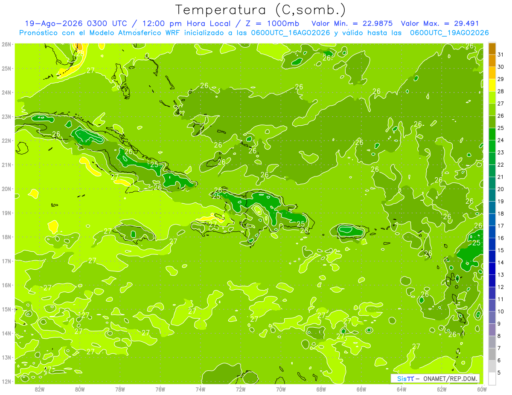This screenshot has width=512, height=395.
Task: Click the pressure level text "Z = 1000mb"
Action: tap(273, 23)
